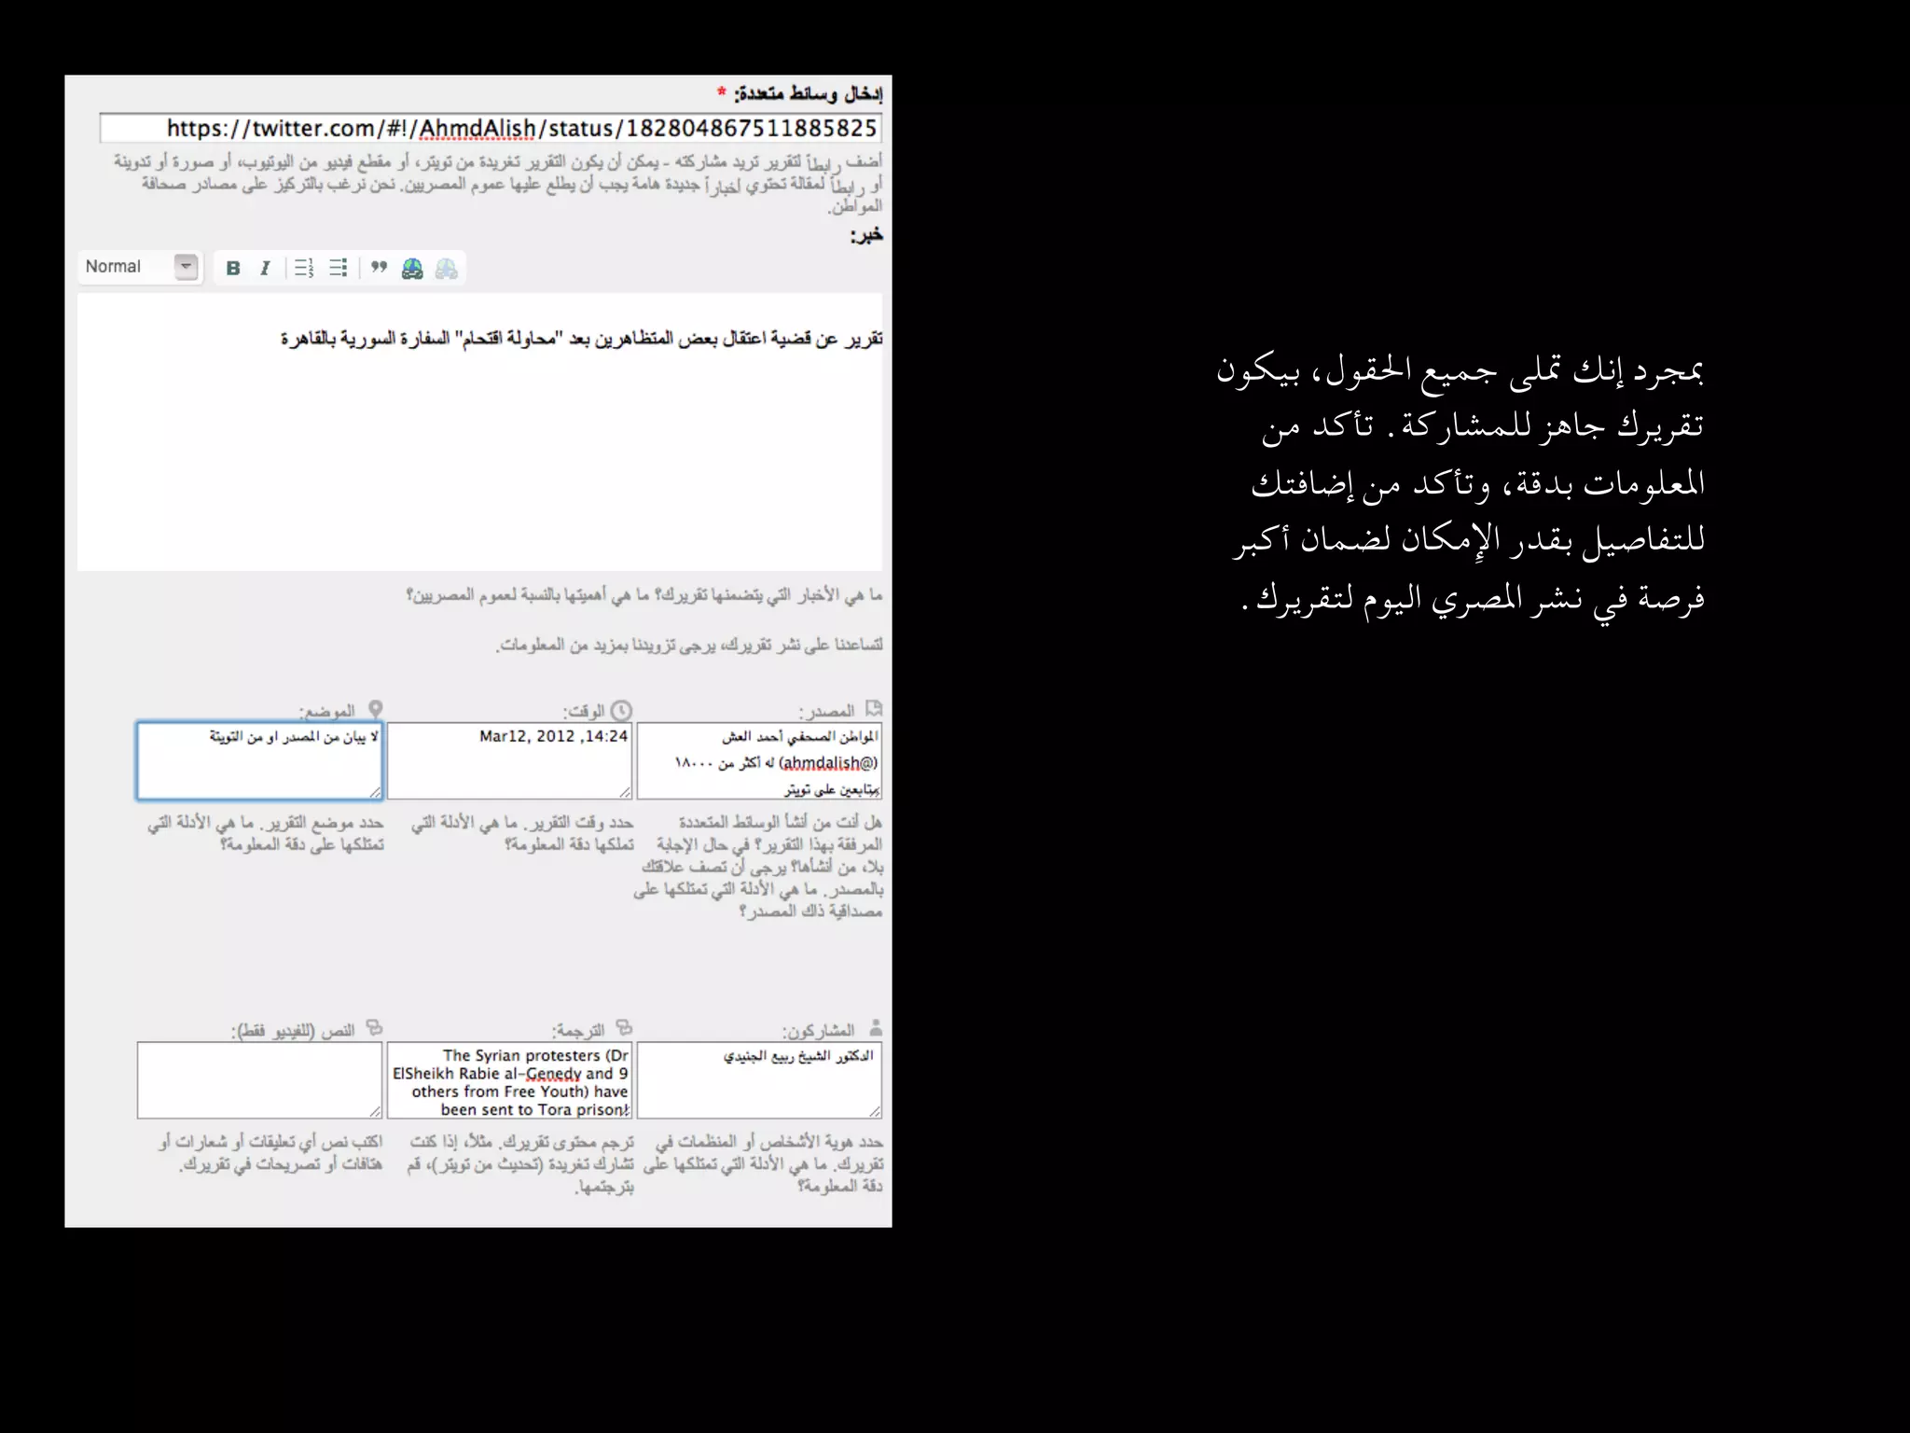The height and width of the screenshot is (1433, 1910).
Task: Click the map pin location icon
Action: [375, 709]
